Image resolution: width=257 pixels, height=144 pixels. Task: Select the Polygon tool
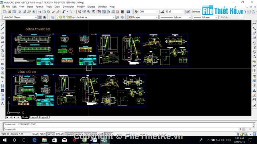pyautogui.click(x=2, y=38)
